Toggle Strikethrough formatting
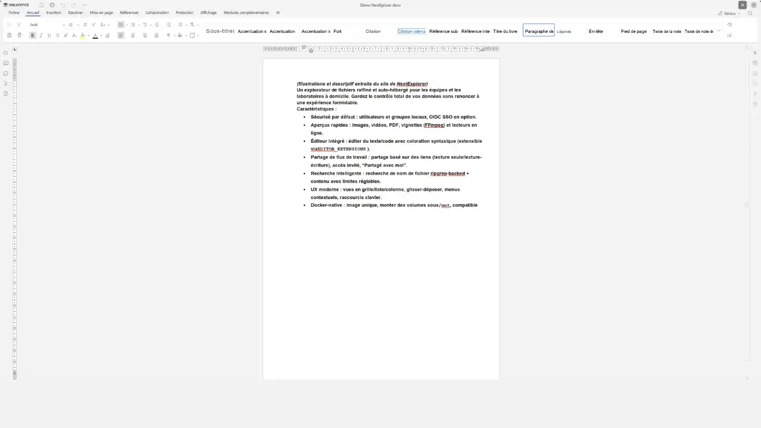The image size is (761, 428). [x=57, y=35]
